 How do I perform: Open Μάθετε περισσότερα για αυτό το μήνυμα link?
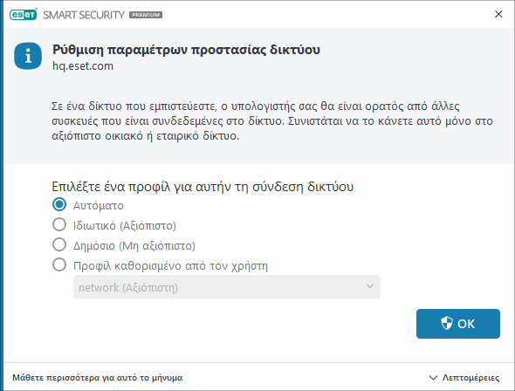(98, 378)
